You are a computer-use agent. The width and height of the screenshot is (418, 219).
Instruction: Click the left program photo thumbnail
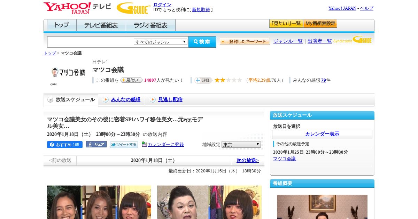(99, 202)
